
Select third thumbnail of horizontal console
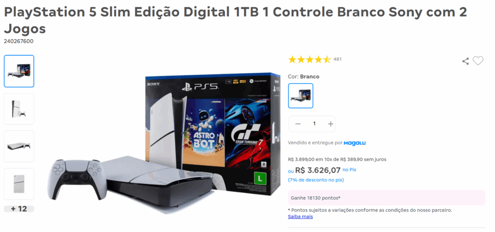[x=19, y=146]
